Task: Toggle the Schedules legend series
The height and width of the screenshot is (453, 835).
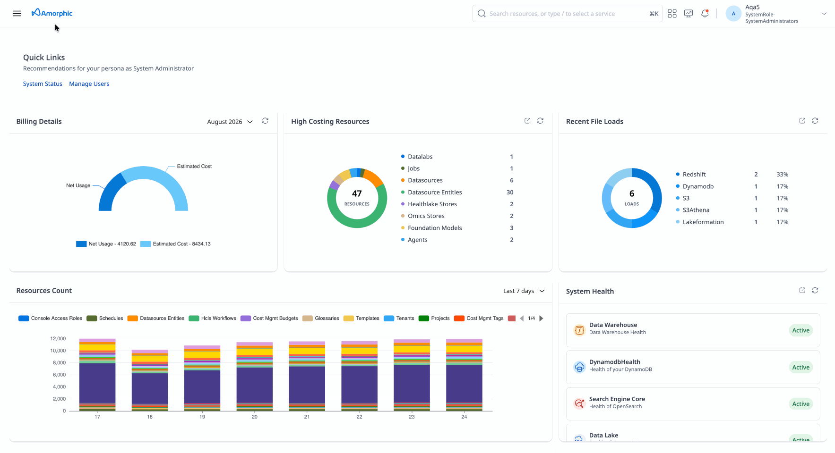Action: 105,319
